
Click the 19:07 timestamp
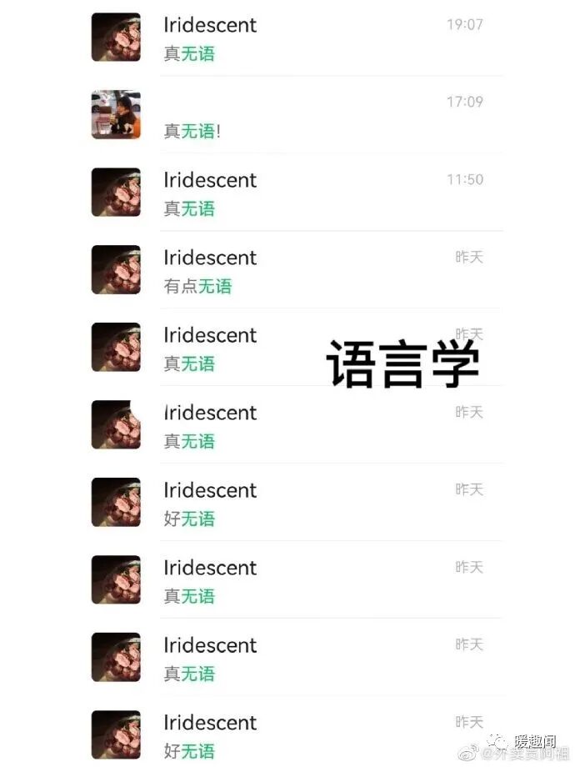pyautogui.click(x=464, y=24)
